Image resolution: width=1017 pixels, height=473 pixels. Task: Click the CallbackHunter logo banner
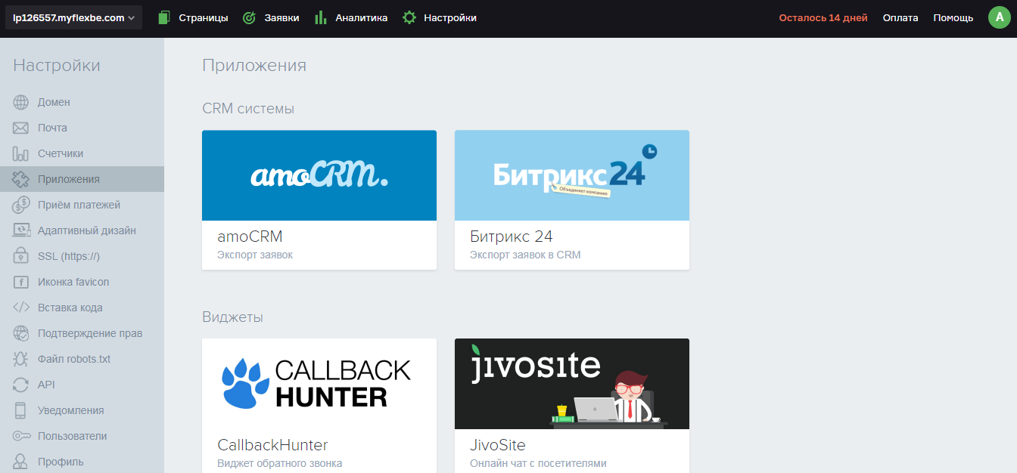point(319,384)
